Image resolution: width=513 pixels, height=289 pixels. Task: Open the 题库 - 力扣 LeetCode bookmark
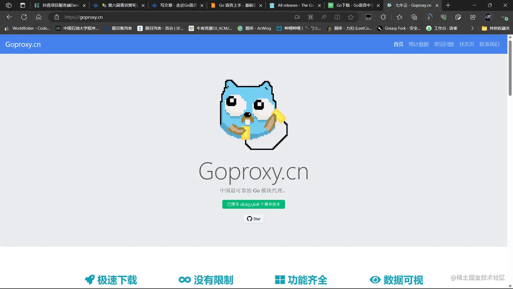[349, 28]
